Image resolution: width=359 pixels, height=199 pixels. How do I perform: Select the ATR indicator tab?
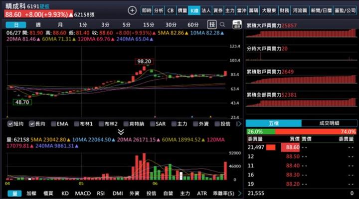point(202,194)
